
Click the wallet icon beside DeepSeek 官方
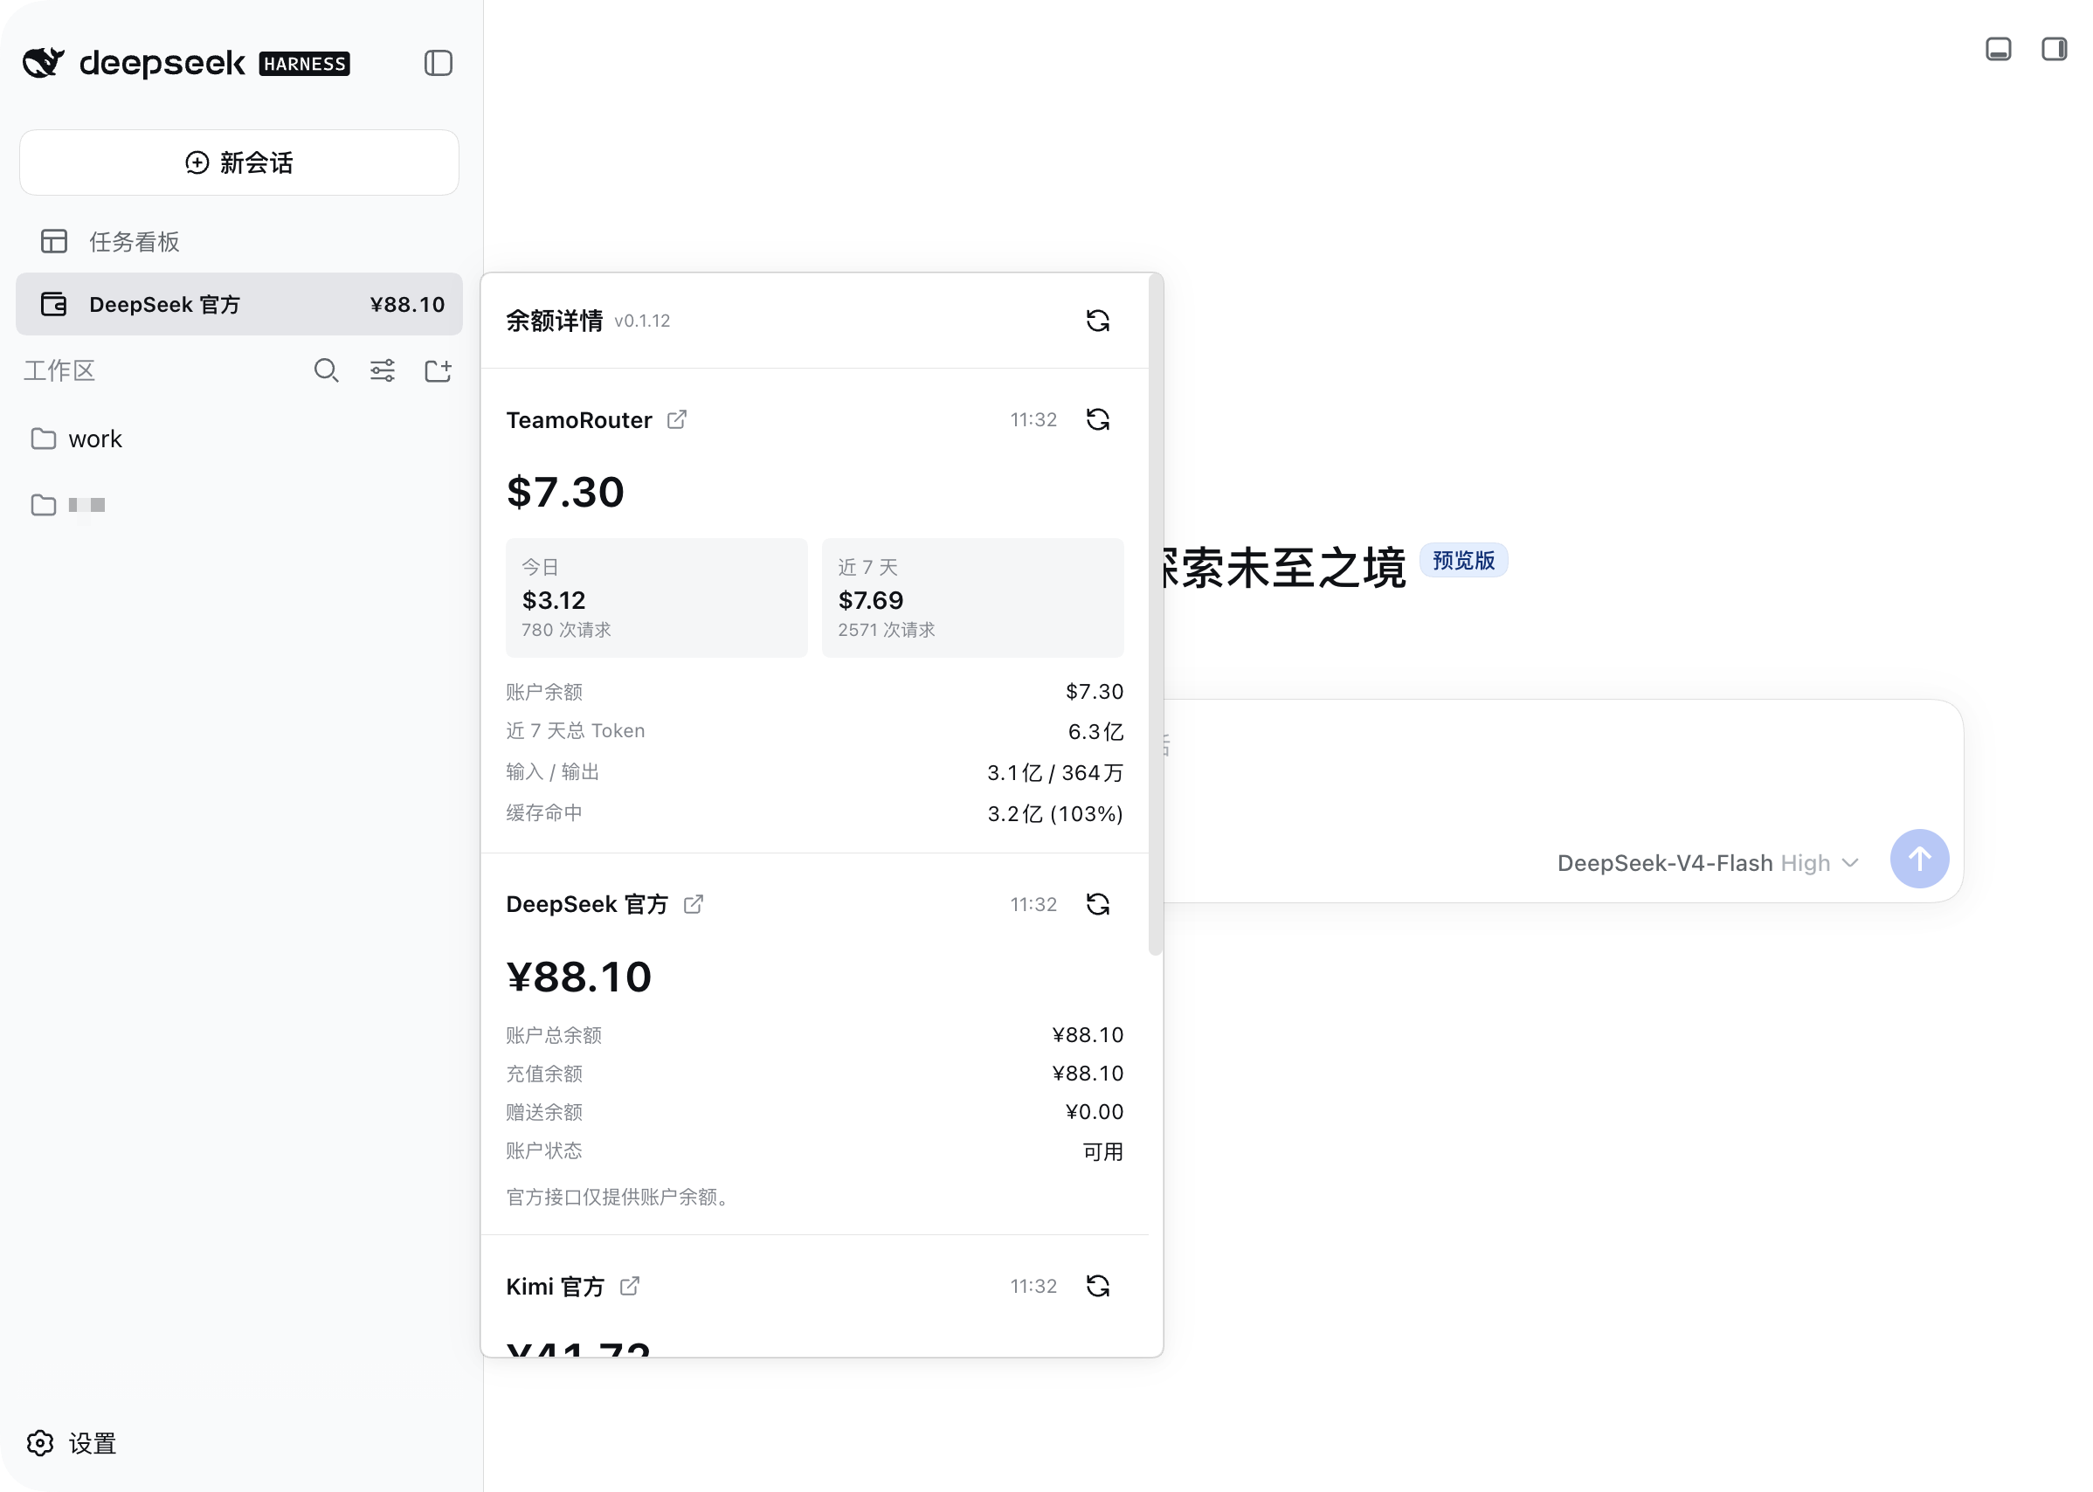[x=54, y=304]
